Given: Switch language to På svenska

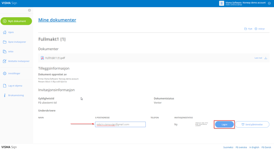Looking at the screenshot, I should 241,147.
